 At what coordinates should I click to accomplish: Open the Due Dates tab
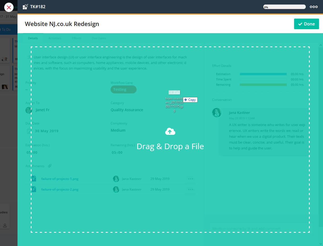click(99, 38)
